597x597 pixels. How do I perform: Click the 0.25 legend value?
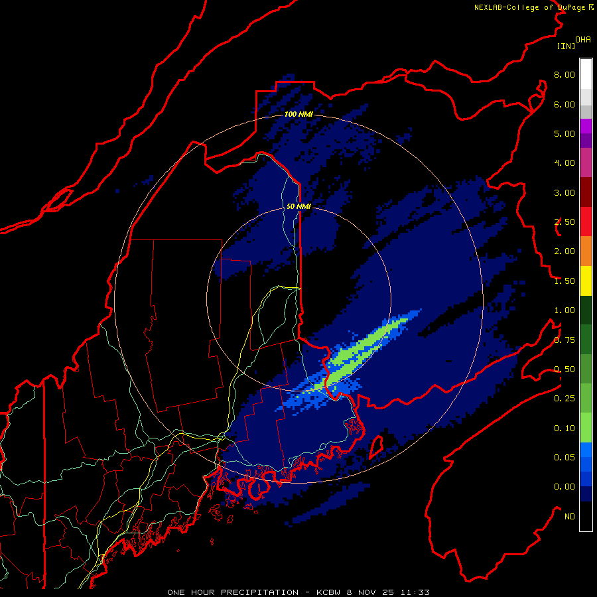click(564, 399)
